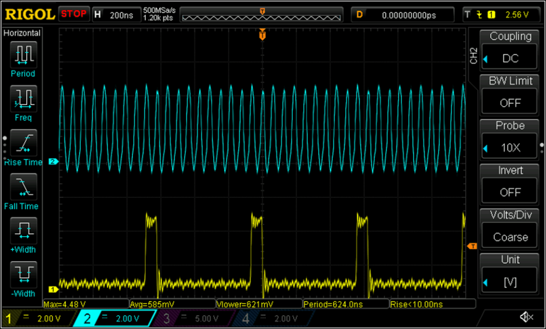Viewport: 546px width, 329px height.
Task: Select the Period measurement icon
Action: 23,54
